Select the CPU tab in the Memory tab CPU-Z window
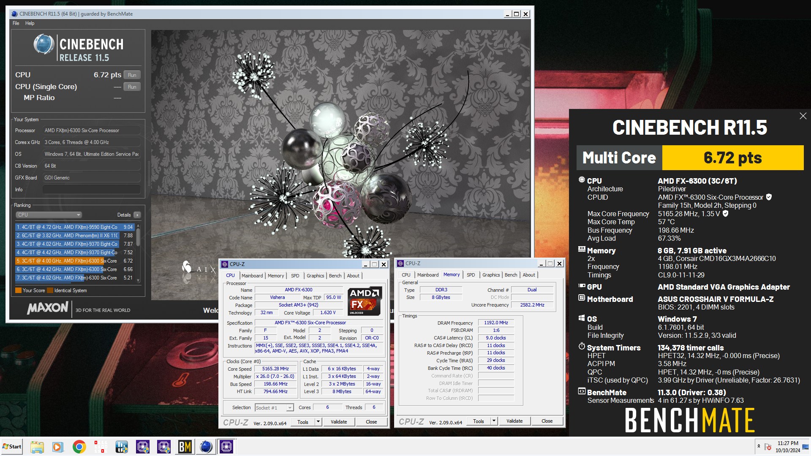 click(406, 275)
